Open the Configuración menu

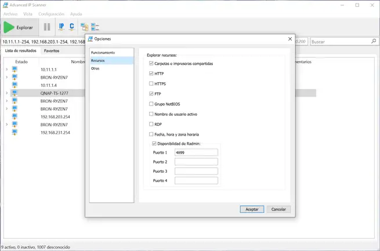(51, 13)
